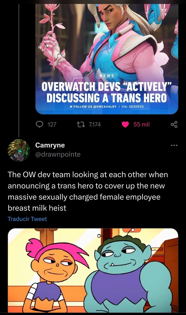
Task: Visit the @drawnpointe handle
Action: [x=58, y=154]
